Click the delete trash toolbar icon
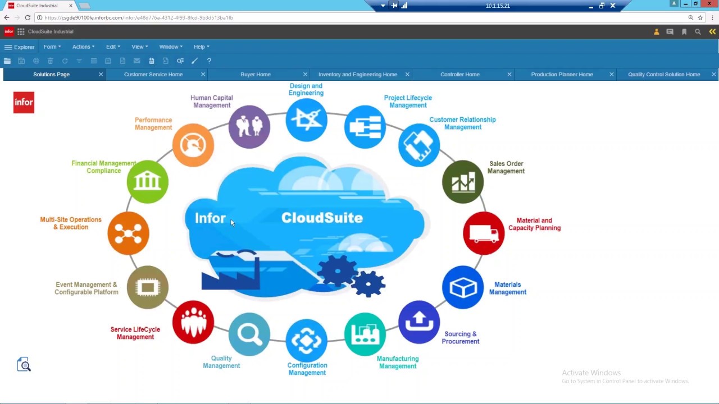Image resolution: width=719 pixels, height=404 pixels. [x=50, y=61]
